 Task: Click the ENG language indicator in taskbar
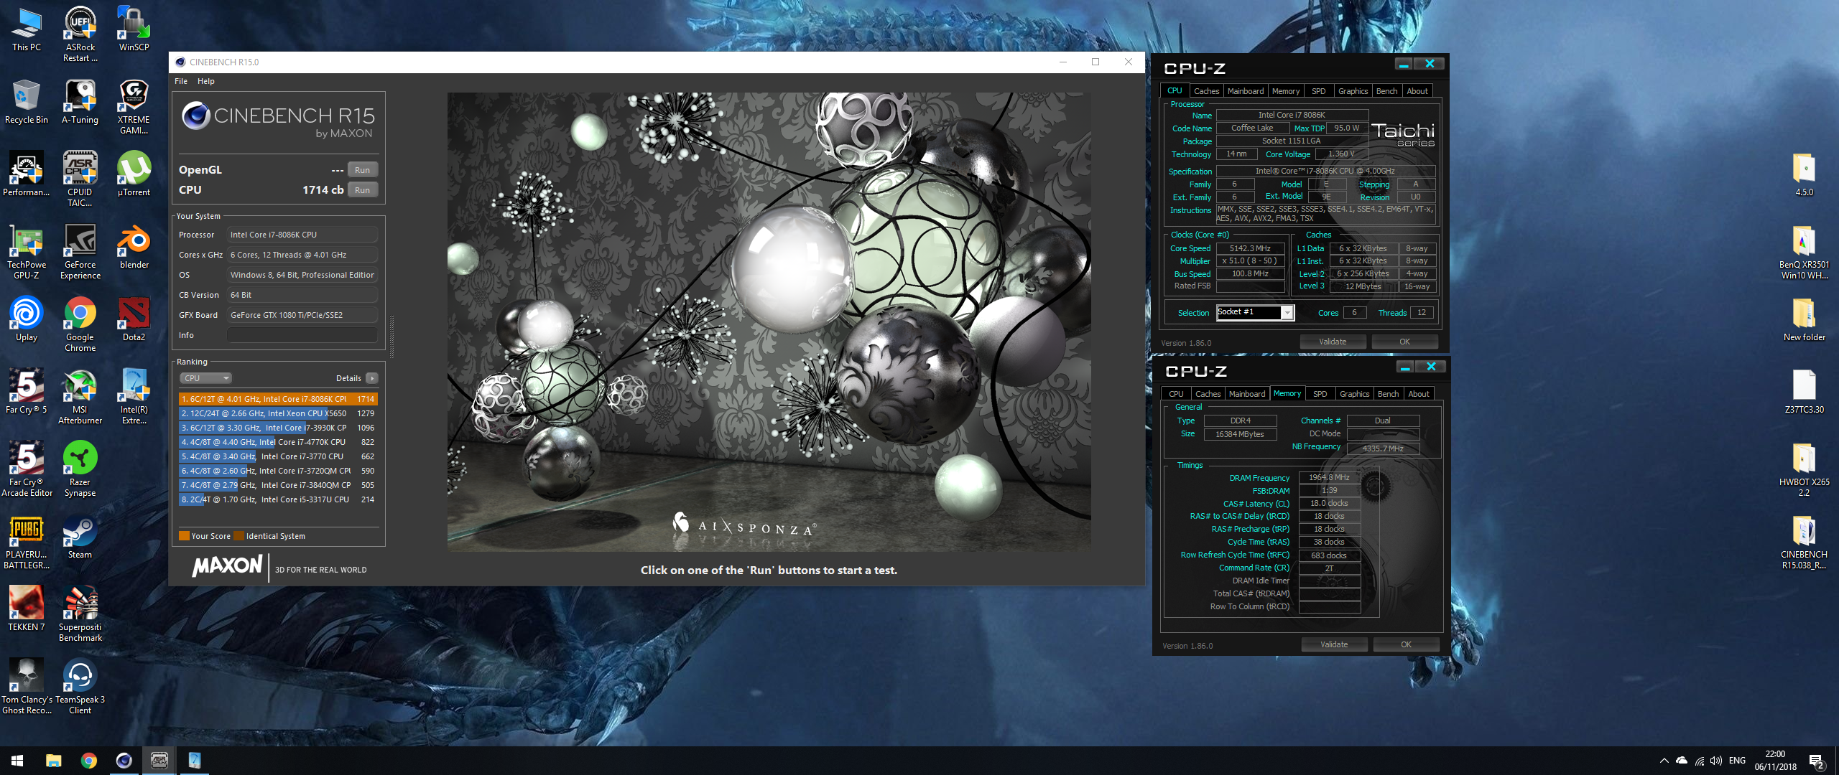[1737, 761]
